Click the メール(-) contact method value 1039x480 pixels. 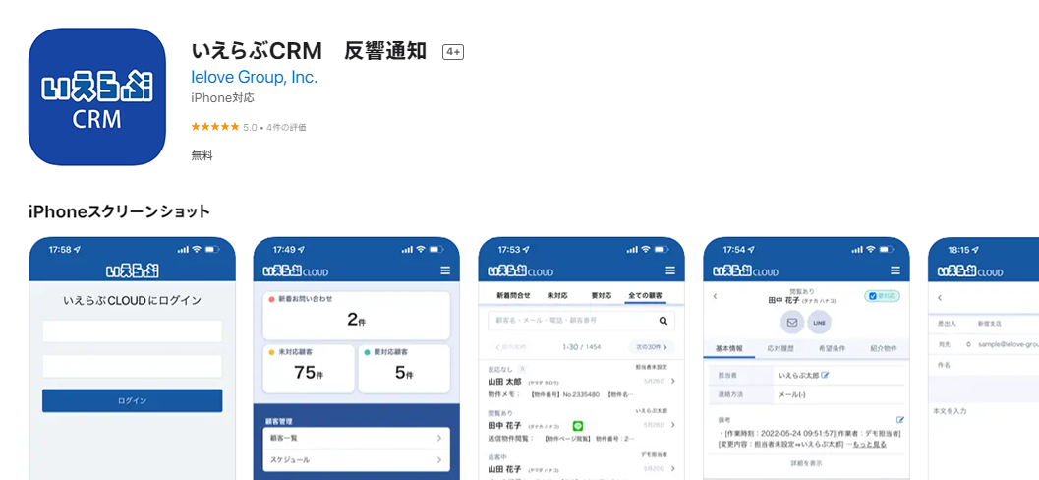(792, 394)
